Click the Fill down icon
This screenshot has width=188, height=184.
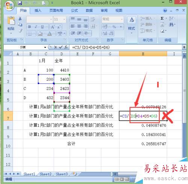162,24
